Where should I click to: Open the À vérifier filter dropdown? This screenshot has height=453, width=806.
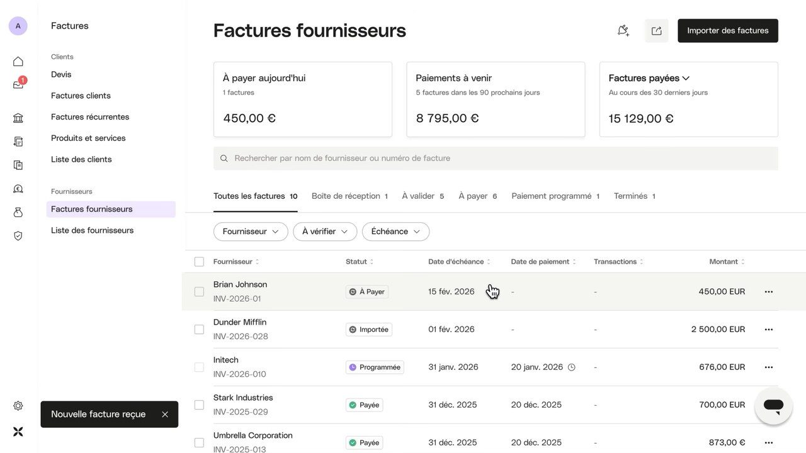(x=325, y=232)
